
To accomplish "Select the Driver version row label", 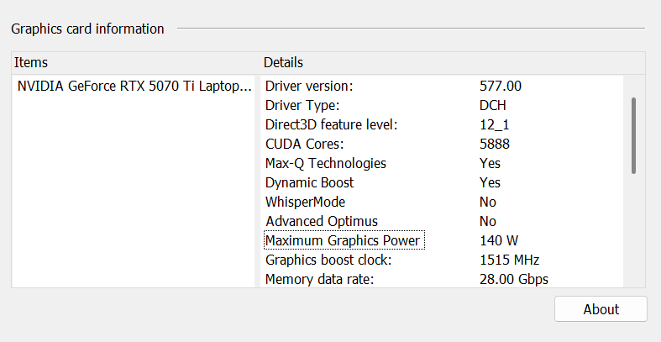I will 309,86.
